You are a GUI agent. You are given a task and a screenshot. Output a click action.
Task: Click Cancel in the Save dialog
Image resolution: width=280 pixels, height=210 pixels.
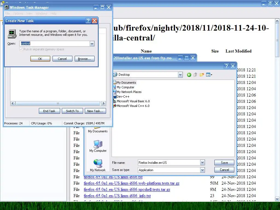pyautogui.click(x=224, y=170)
